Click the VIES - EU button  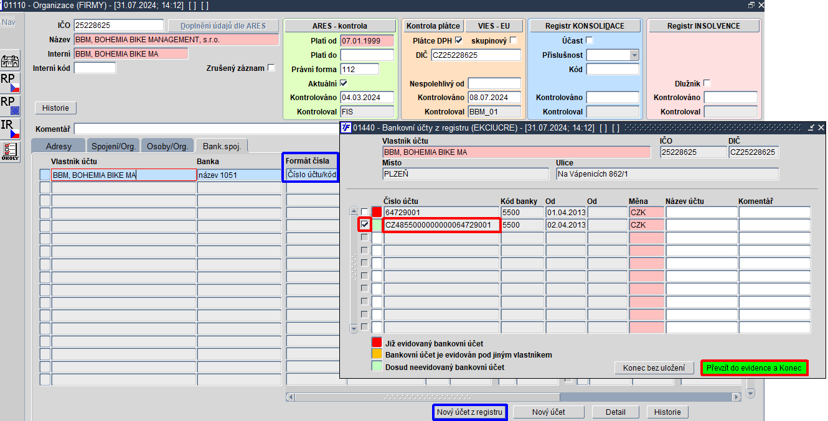pos(494,26)
